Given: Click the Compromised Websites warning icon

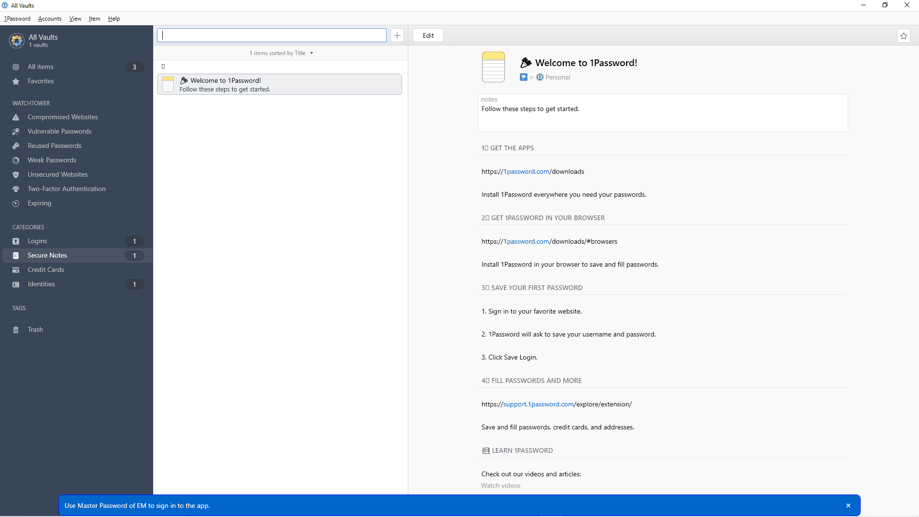Looking at the screenshot, I should pos(16,117).
